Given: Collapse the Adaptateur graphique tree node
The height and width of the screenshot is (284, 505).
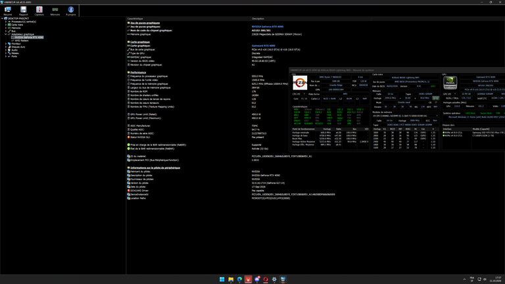Looking at the screenshot, I should point(6,34).
